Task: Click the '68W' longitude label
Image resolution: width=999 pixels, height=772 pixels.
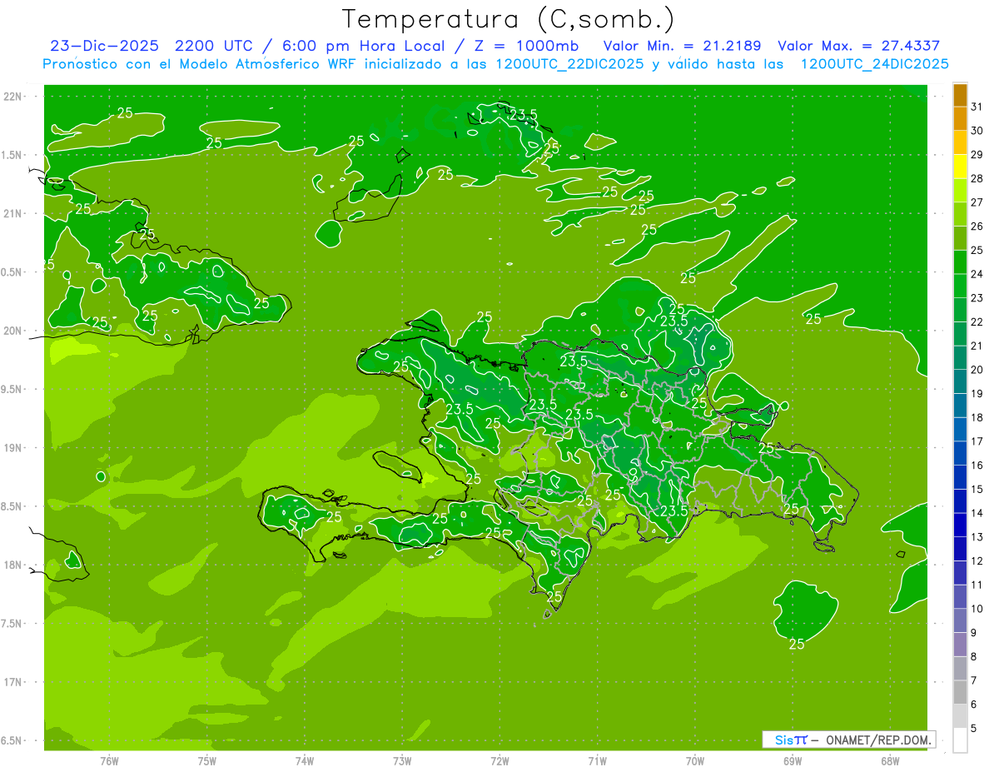Action: [x=890, y=761]
